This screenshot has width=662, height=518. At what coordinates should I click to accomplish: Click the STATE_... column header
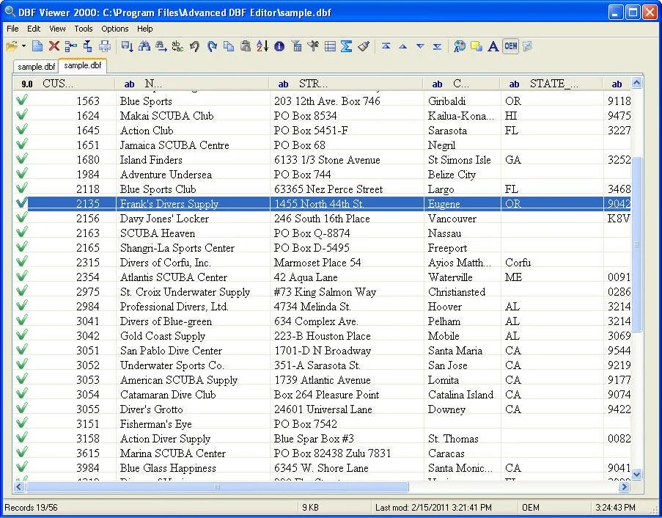[551, 84]
